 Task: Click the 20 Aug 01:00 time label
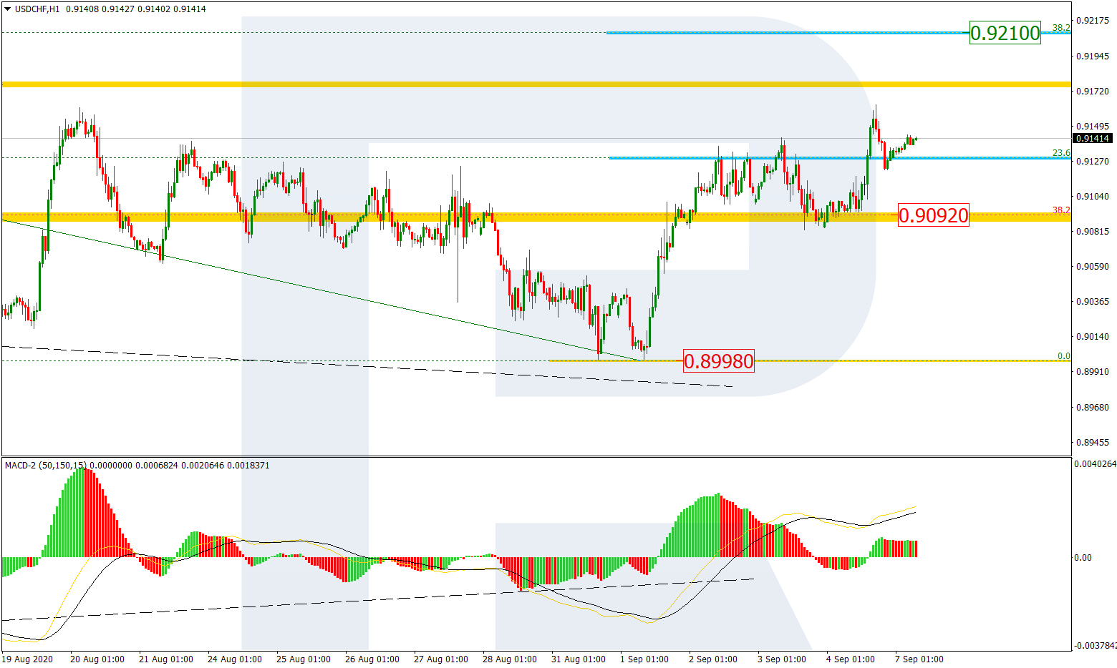pos(97,659)
